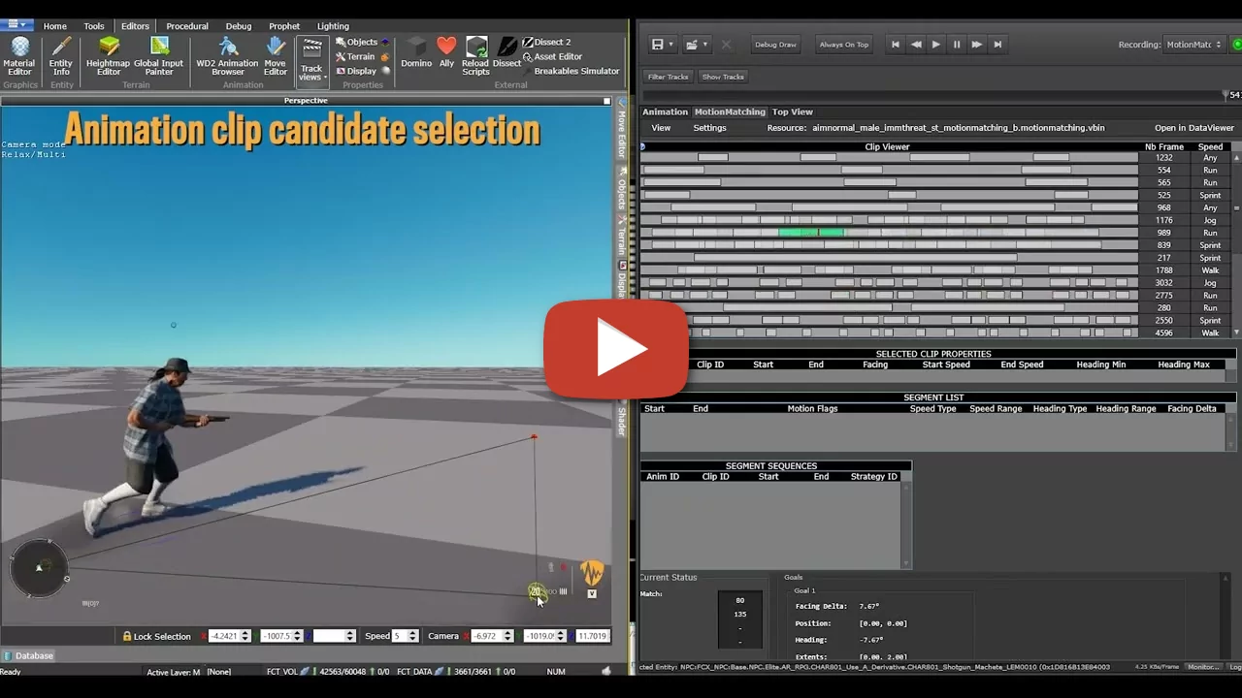Viewport: 1242px width, 698px height.
Task: Pause the recording playback
Action: point(957,45)
